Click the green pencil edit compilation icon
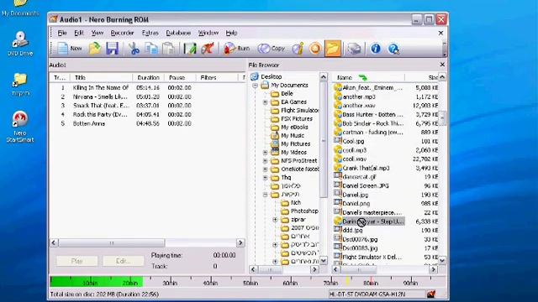The width and height of the screenshot is (538, 302). (x=190, y=49)
